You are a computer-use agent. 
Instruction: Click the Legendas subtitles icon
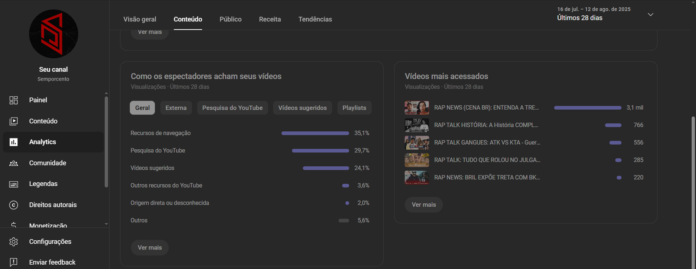tap(13, 184)
